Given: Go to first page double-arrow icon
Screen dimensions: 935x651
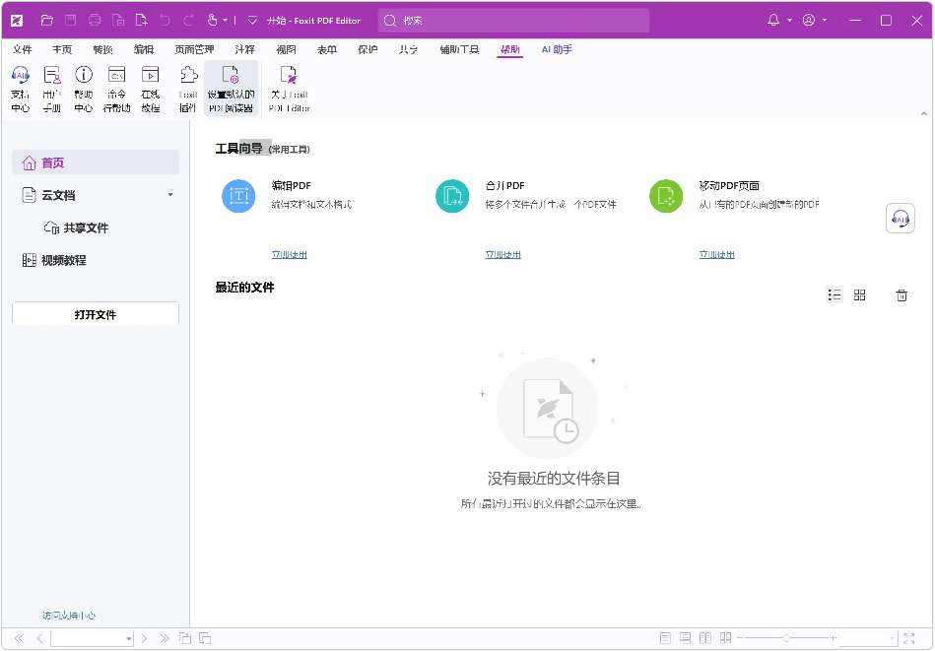Looking at the screenshot, I should [x=19, y=638].
